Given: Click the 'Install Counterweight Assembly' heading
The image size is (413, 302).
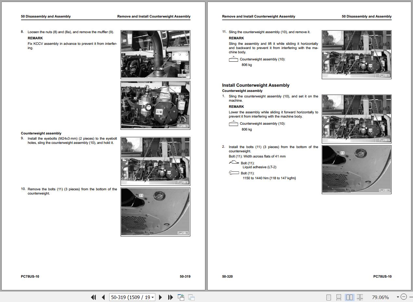Looking at the screenshot, I should 256,85.
